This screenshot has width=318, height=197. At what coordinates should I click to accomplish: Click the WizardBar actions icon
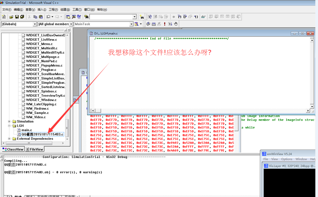[x=136, y=24]
